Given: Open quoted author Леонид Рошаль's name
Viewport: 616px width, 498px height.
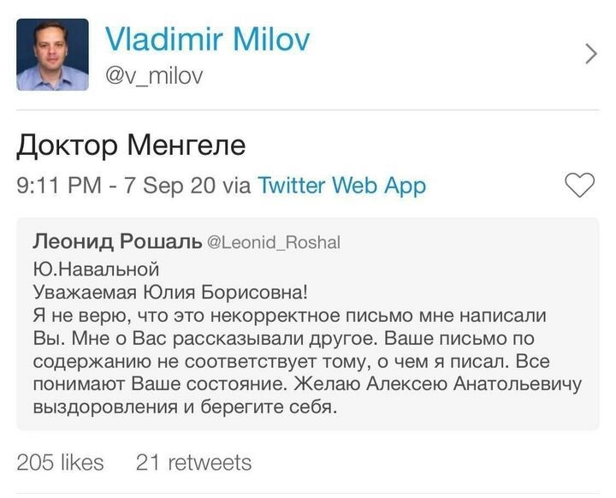Looking at the screenshot, I should click(x=116, y=241).
